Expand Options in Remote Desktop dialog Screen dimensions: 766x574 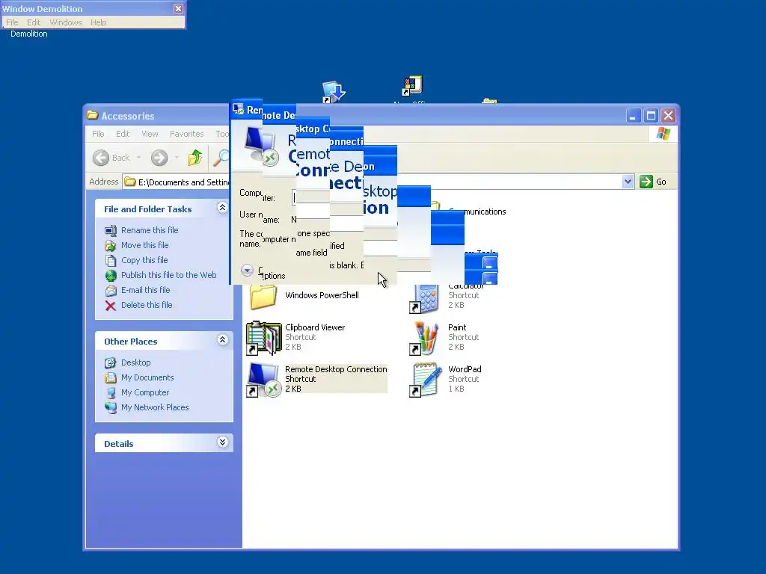pyautogui.click(x=247, y=270)
